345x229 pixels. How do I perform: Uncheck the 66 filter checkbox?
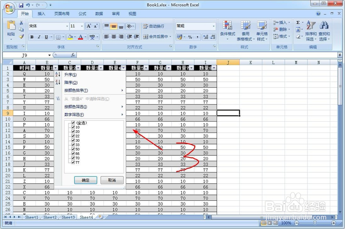[x=73, y=153]
